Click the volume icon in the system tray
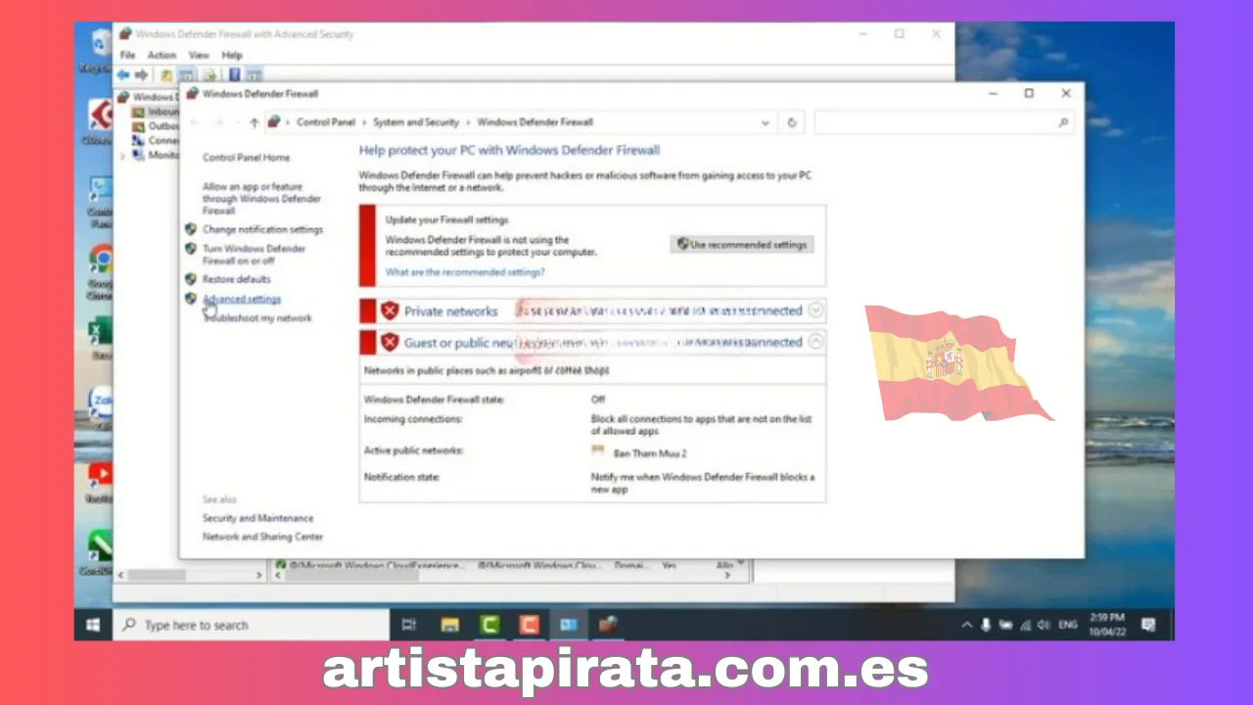1253x705 pixels. (1044, 625)
